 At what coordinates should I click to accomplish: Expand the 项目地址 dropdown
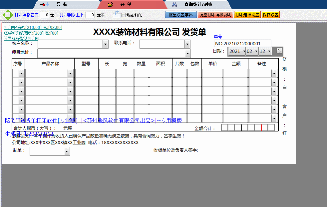click(x=187, y=54)
